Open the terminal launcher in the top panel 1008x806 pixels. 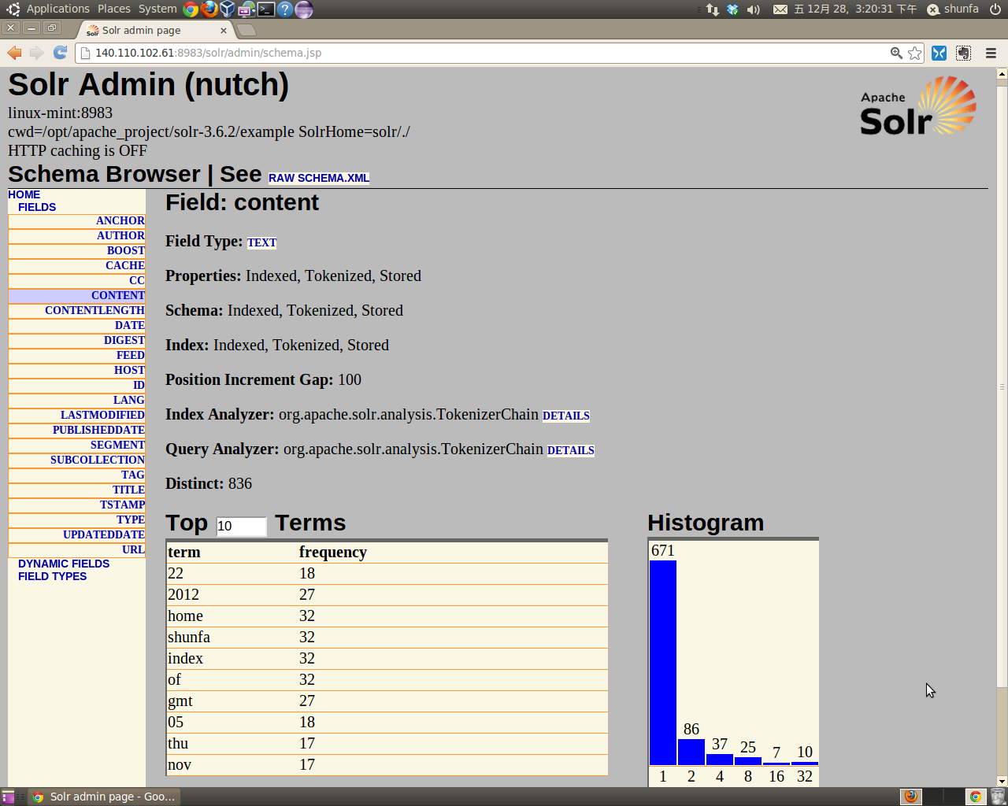266,9
